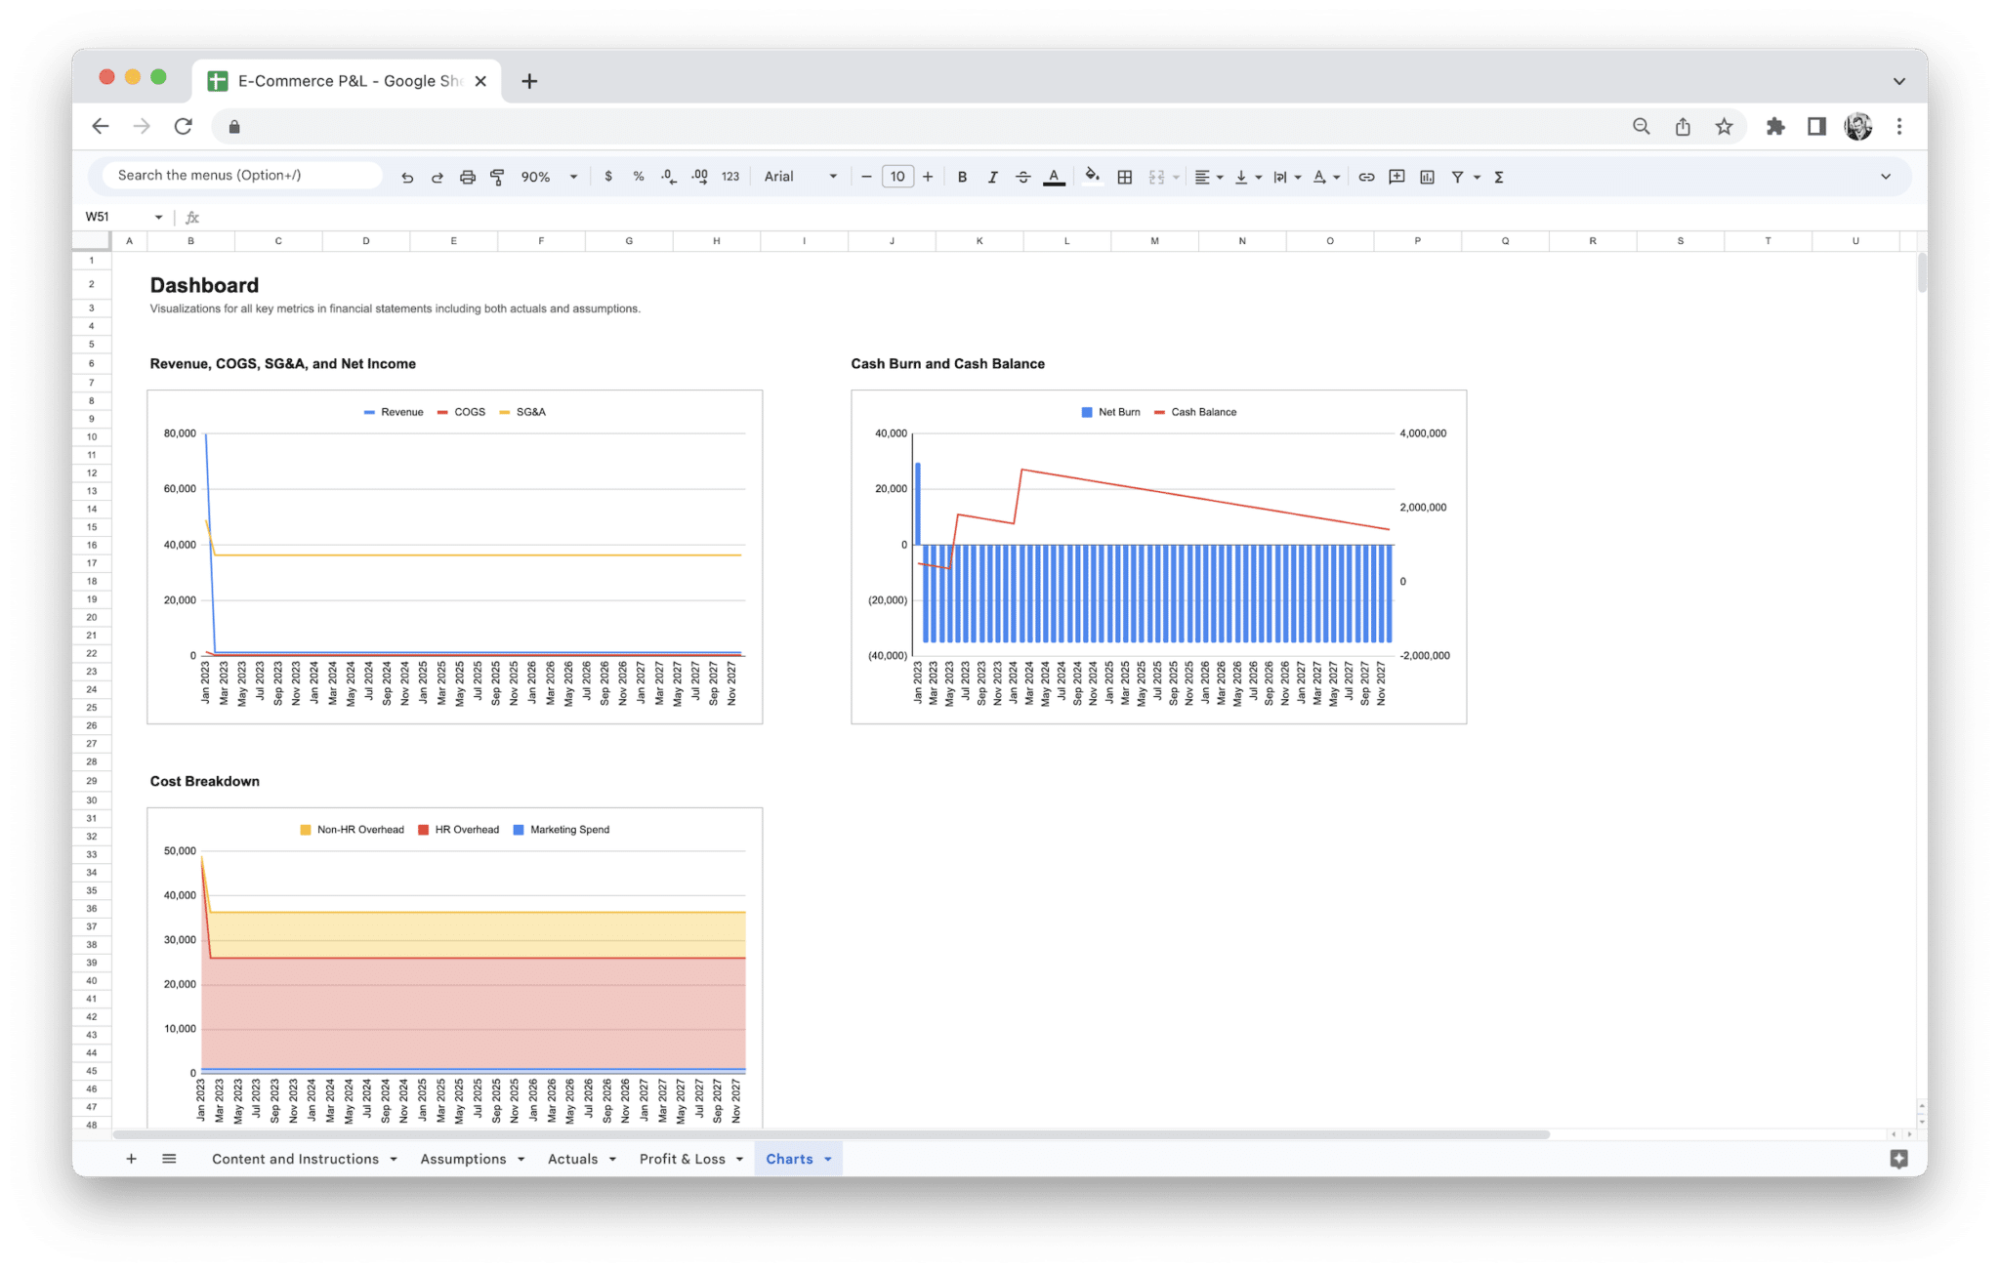Open the Text color picker
Image resolution: width=2000 pixels, height=1272 pixels.
(1054, 177)
